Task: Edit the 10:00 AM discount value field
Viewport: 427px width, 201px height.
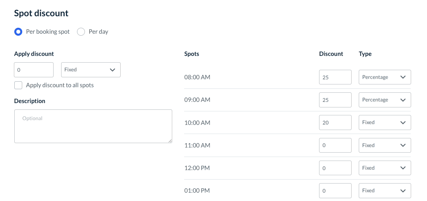Action: click(335, 123)
